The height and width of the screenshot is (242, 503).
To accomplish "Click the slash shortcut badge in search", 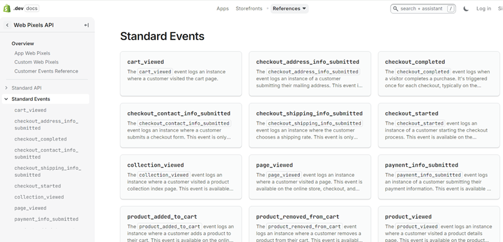I will tap(451, 9).
